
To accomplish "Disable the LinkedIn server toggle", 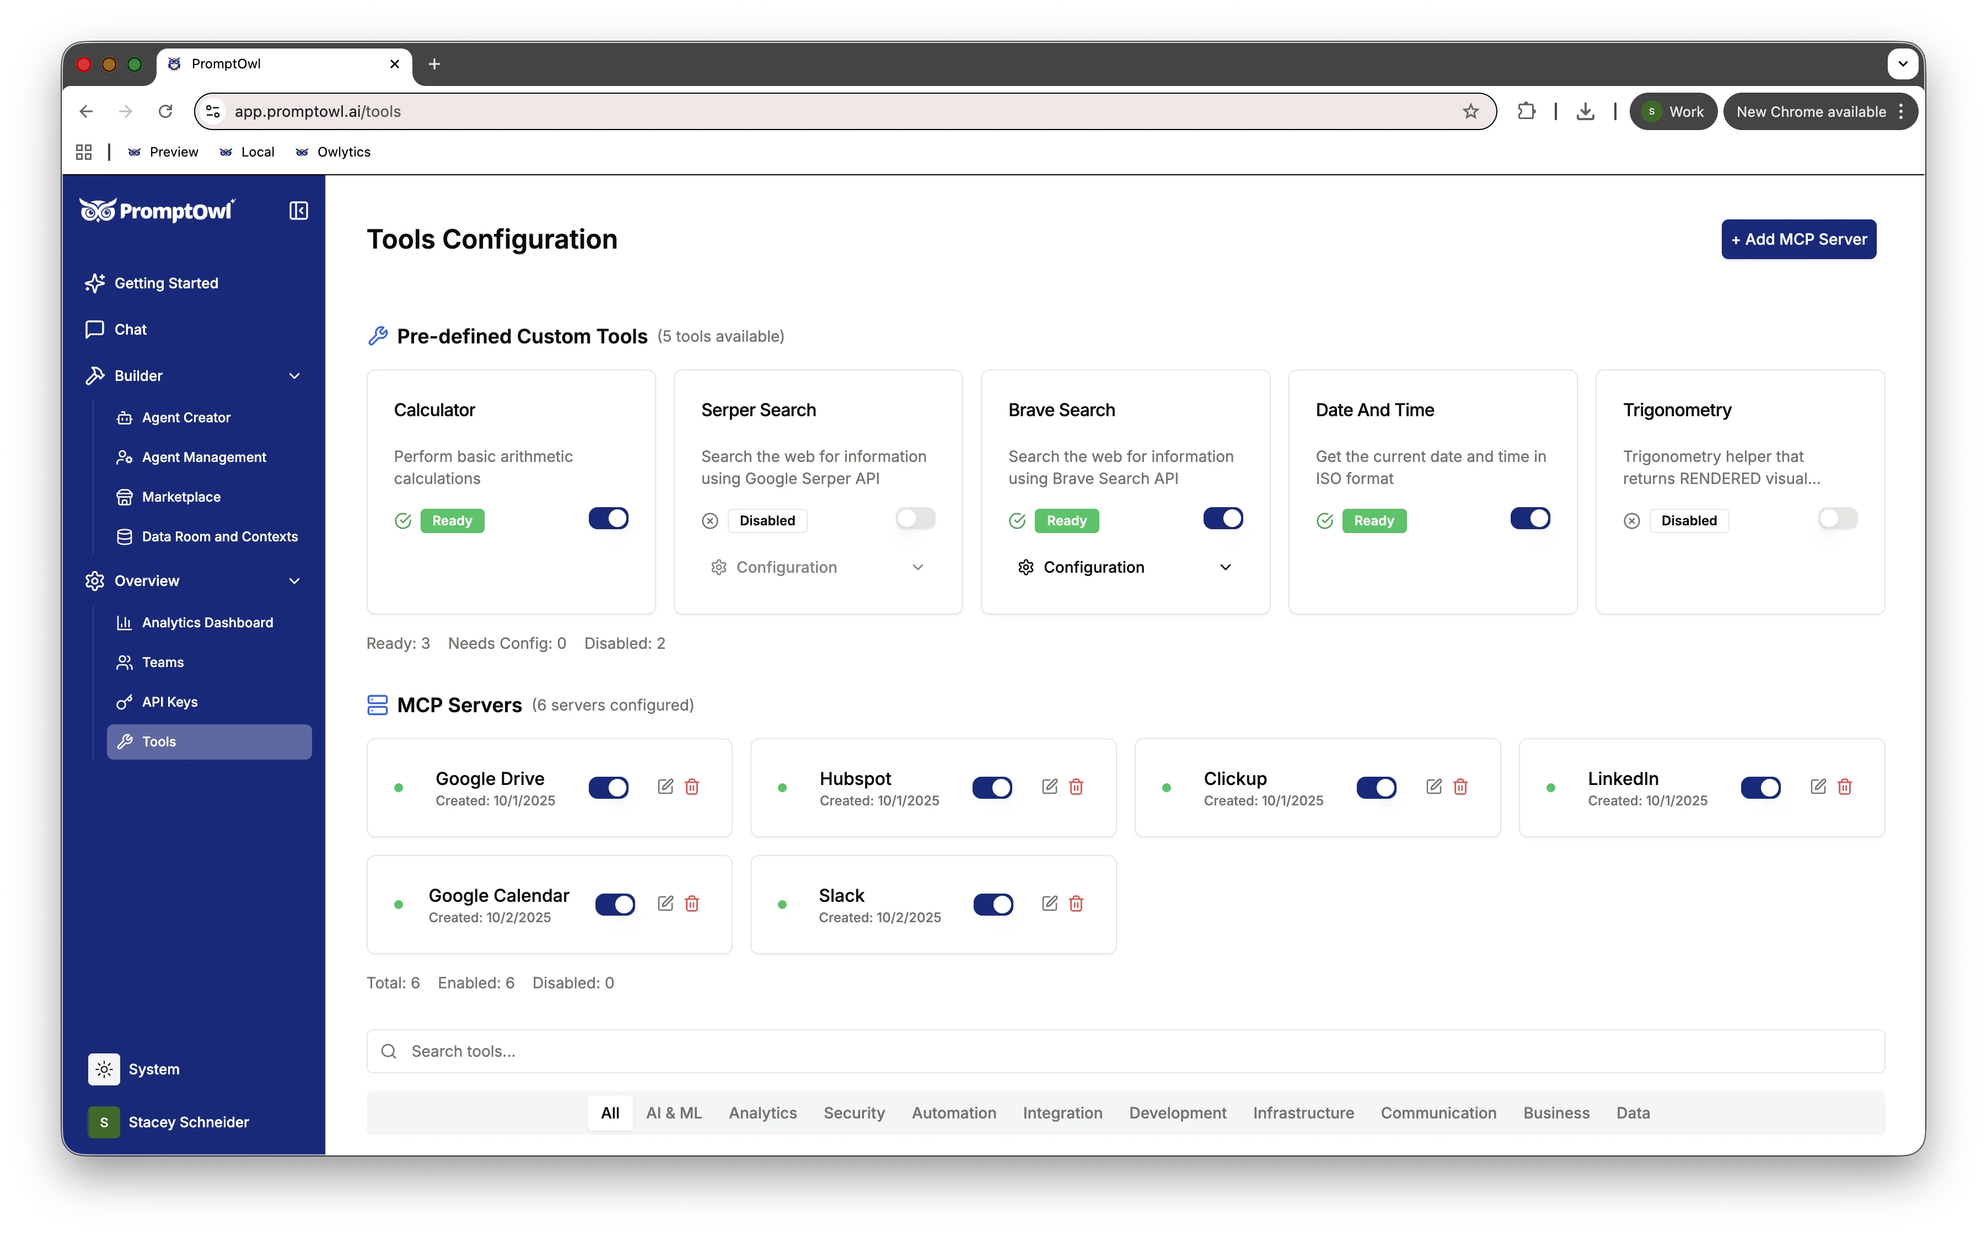I will (1761, 787).
